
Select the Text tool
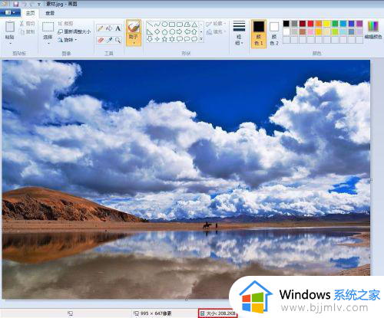click(x=118, y=28)
